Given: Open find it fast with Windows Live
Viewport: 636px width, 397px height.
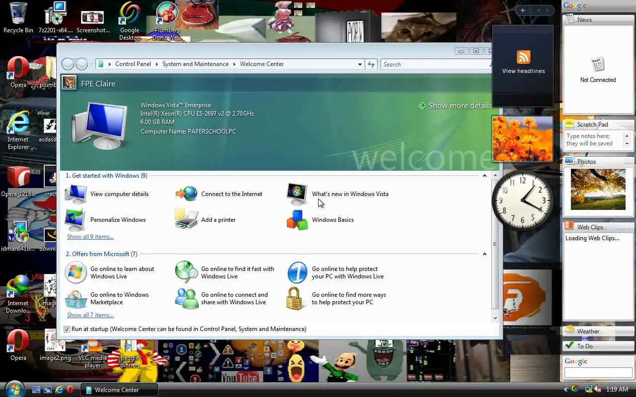Looking at the screenshot, I should coord(225,272).
